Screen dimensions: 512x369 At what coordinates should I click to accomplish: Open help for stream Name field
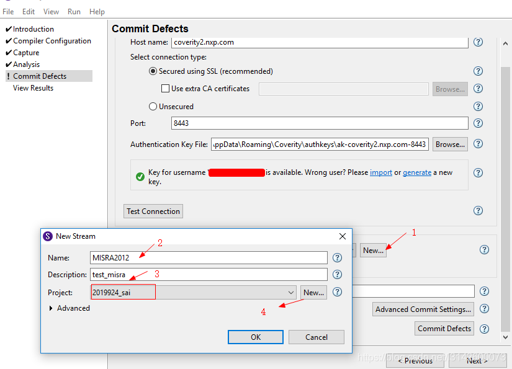pyautogui.click(x=338, y=258)
